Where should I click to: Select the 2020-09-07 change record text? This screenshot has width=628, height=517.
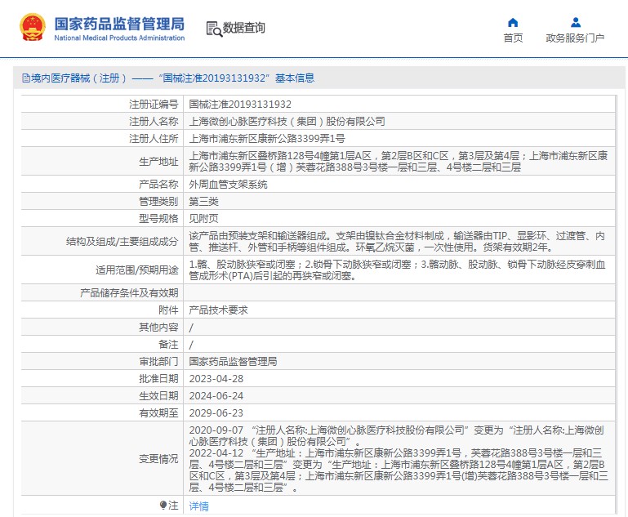point(397,436)
